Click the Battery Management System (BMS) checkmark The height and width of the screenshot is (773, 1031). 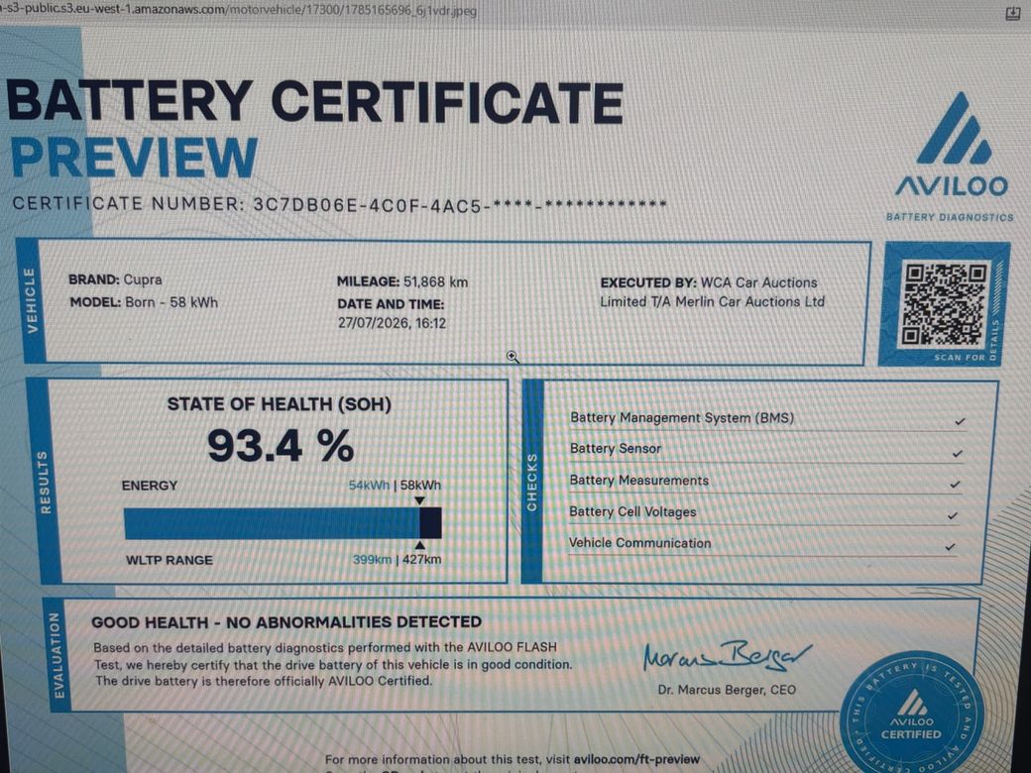[960, 421]
